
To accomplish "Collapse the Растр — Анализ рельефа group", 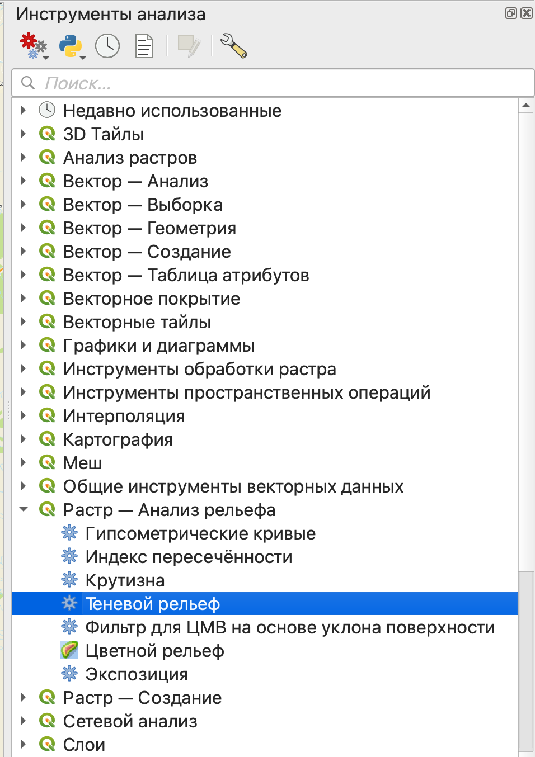I will pos(24,509).
